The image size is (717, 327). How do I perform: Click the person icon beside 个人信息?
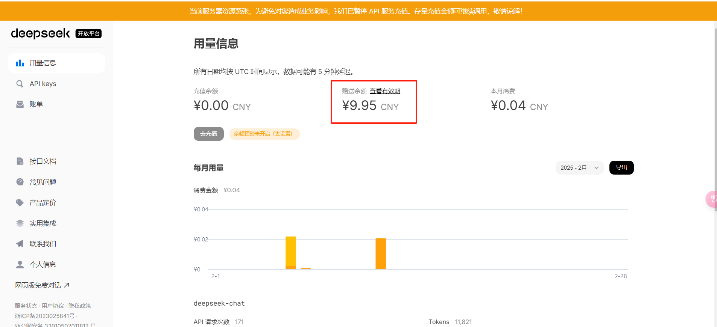[x=20, y=265]
